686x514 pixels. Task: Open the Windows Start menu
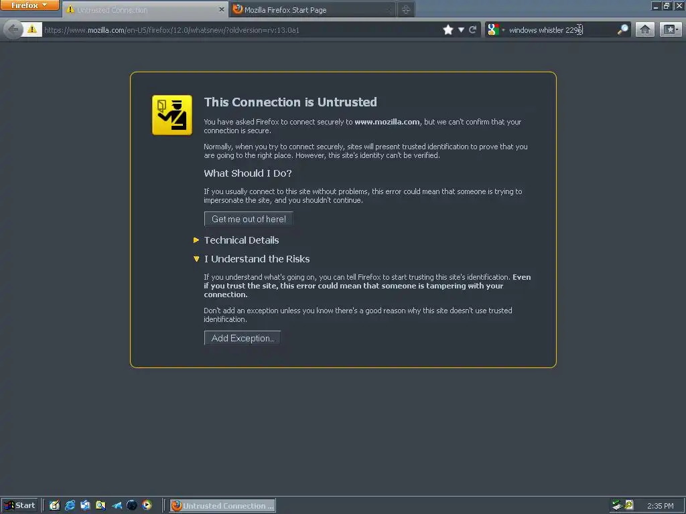[x=19, y=505]
